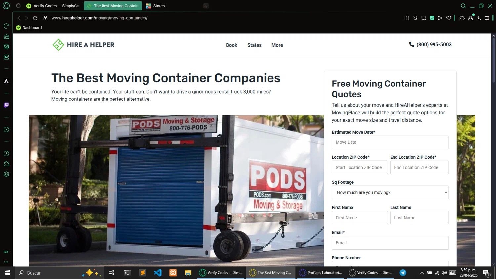Focus the browser address bar URL
This screenshot has width=496, height=279.
click(100, 18)
